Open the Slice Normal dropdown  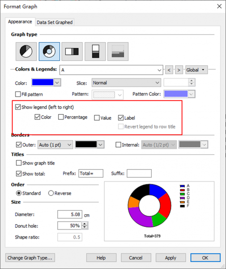coord(126,82)
